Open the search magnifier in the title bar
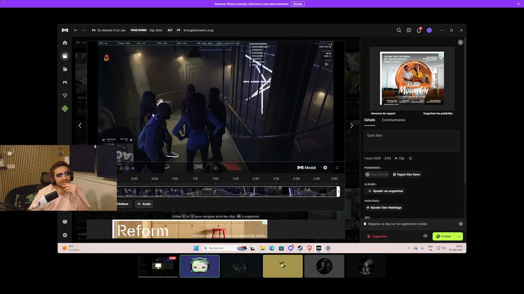 [399, 30]
